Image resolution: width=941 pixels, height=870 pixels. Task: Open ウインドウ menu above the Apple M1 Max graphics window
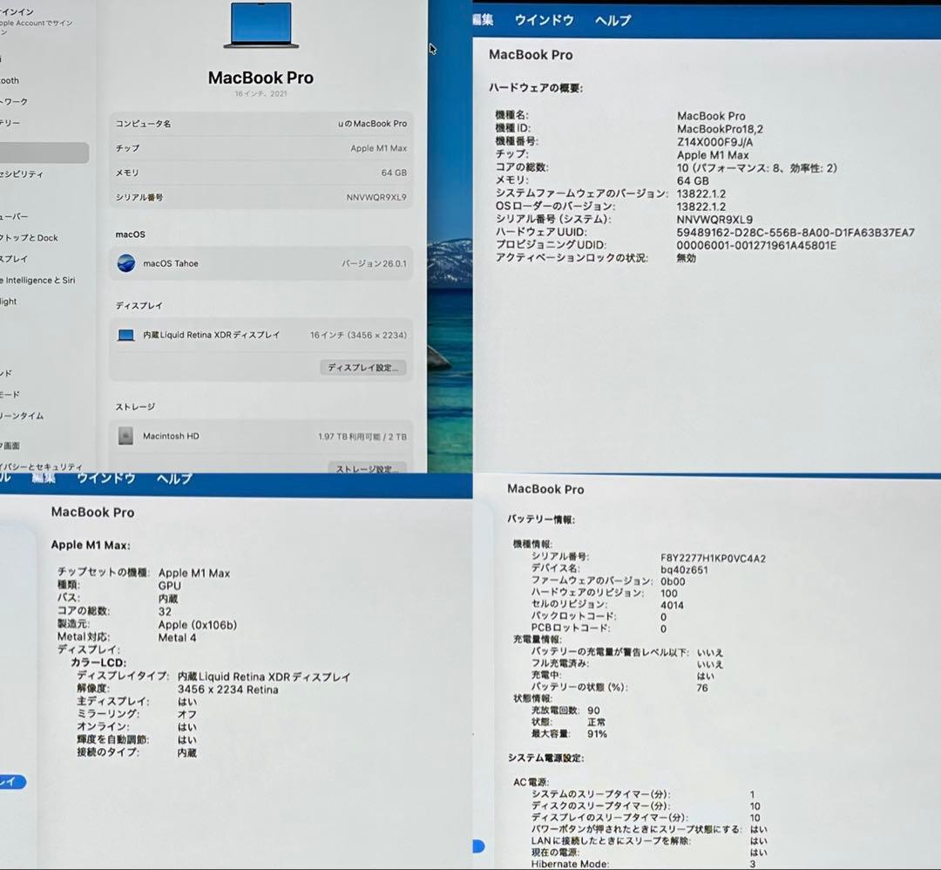coord(106,478)
